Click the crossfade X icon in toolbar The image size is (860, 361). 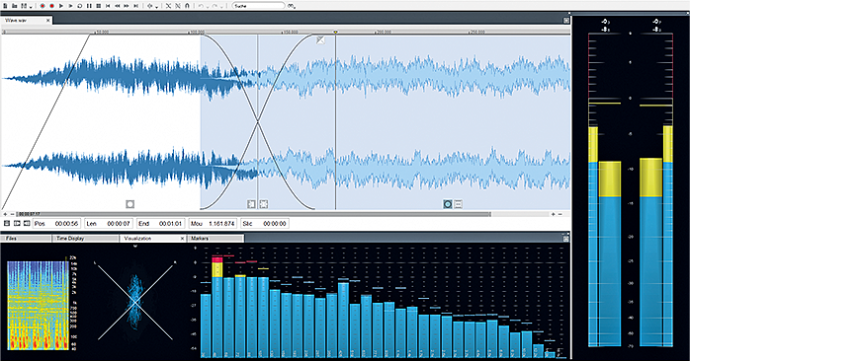click(x=168, y=6)
